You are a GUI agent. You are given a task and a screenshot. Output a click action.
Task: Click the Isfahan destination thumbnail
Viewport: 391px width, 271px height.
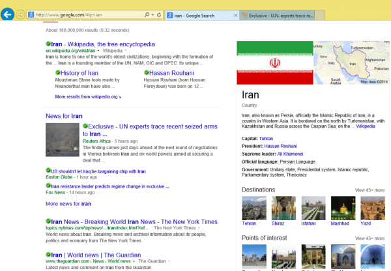click(x=313, y=208)
